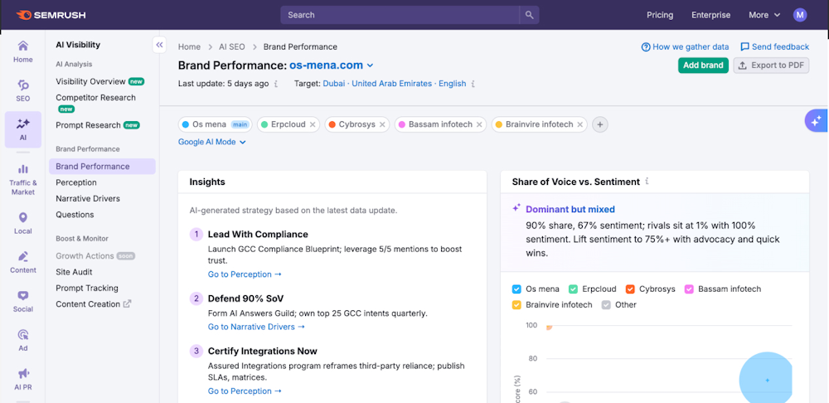Open Perception in the sidebar
This screenshot has height=403, width=829.
pyautogui.click(x=76, y=182)
